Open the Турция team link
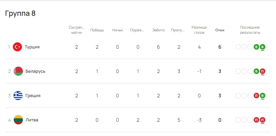 32,47
